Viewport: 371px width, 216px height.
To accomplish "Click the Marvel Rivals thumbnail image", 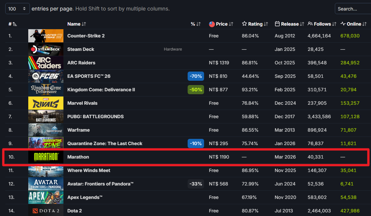I will (x=46, y=103).
